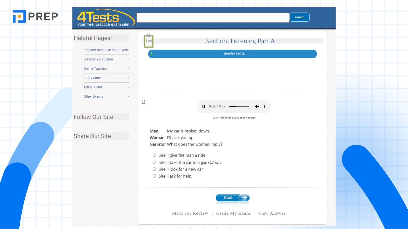Open Discuss Your Exam page
The width and height of the screenshot is (408, 229).
click(x=98, y=59)
